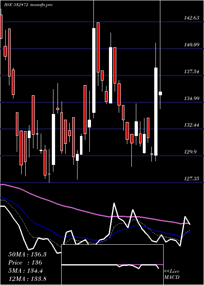Click the 137.54 price level label
The image size is (204, 285).
[192, 71]
